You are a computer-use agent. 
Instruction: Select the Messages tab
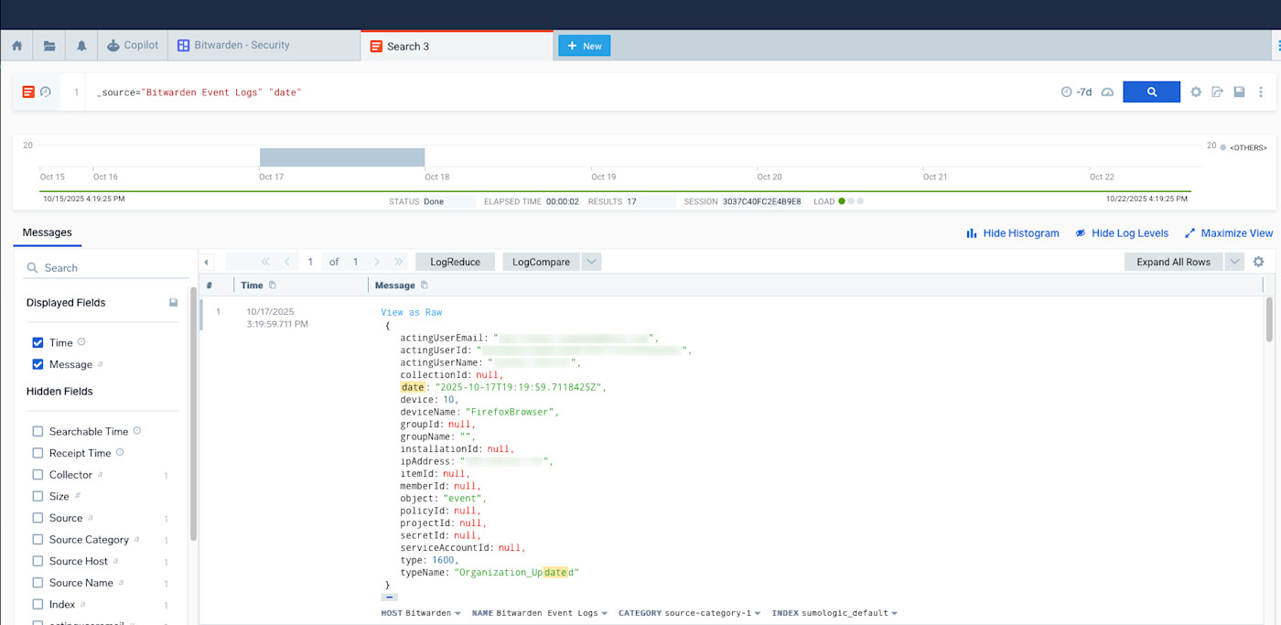click(x=47, y=232)
